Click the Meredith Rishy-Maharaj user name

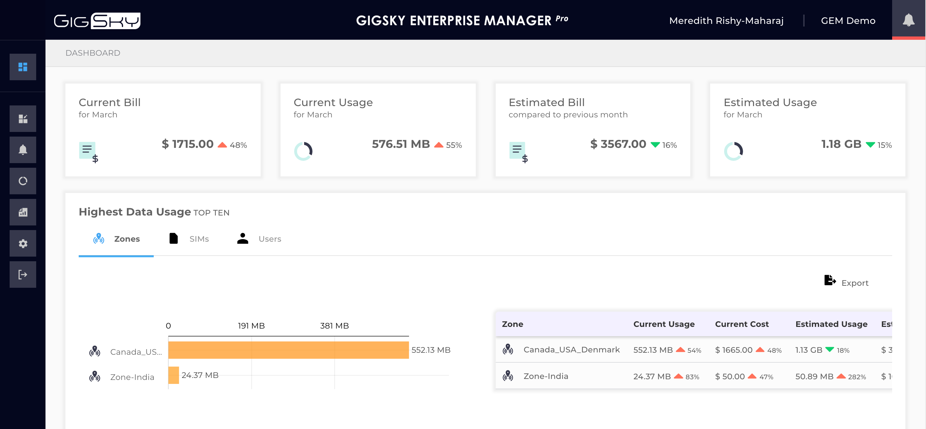pyautogui.click(x=726, y=21)
